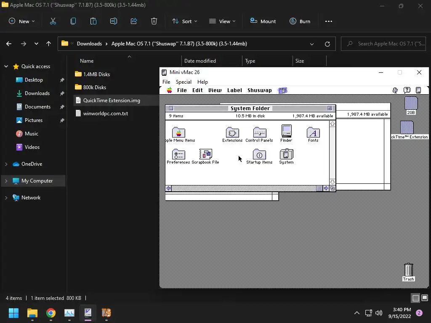Click the Rename icon in Explorer toolbar

tap(114, 21)
